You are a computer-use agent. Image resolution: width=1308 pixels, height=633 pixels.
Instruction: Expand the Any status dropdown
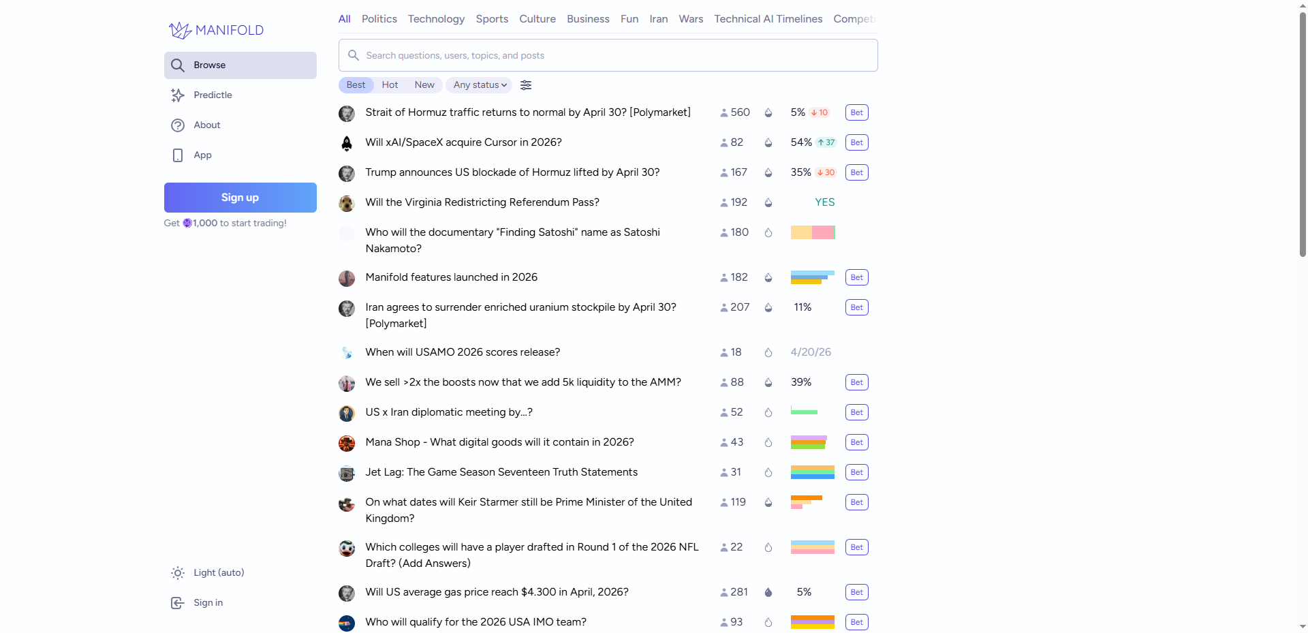pyautogui.click(x=480, y=85)
